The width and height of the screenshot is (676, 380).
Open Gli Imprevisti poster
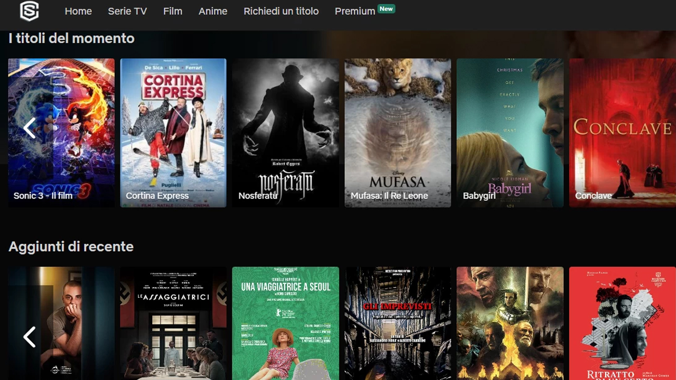coord(398,323)
